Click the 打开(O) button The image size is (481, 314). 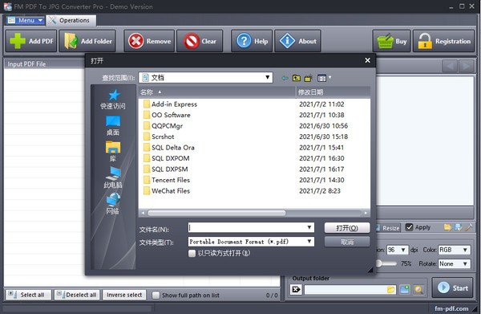(x=347, y=228)
